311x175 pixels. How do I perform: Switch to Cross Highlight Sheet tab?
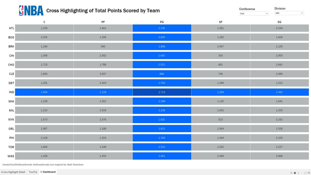pyautogui.click(x=13, y=172)
